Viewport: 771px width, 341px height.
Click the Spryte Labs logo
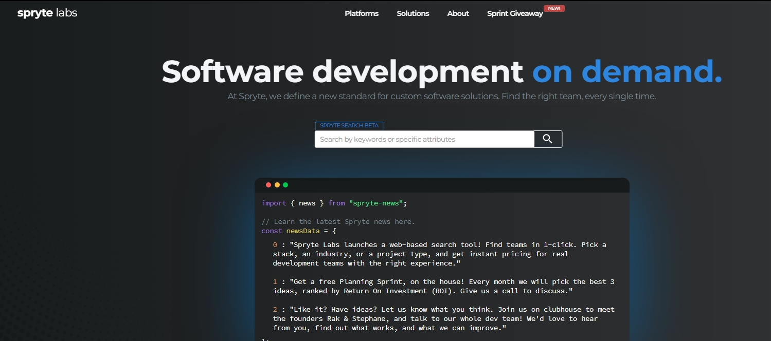coord(47,13)
